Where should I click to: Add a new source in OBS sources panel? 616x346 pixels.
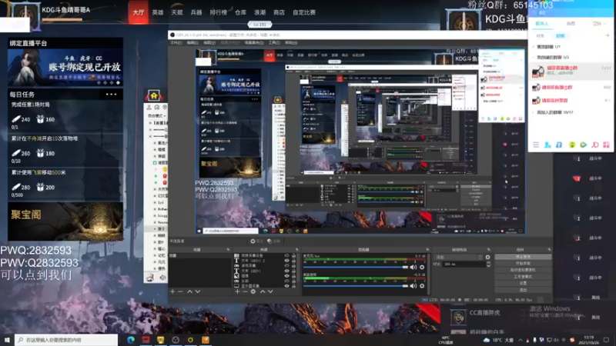(x=237, y=291)
